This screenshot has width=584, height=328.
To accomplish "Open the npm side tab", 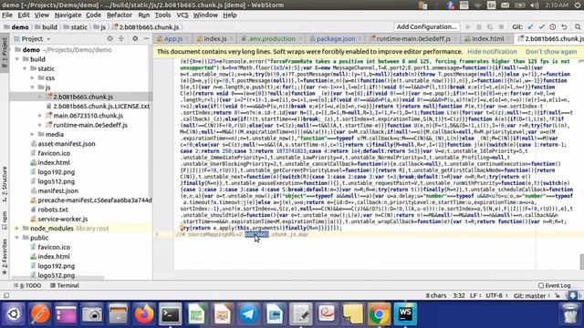I will [5, 220].
